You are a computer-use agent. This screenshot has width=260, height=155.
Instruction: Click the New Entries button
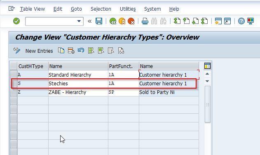point(39,51)
